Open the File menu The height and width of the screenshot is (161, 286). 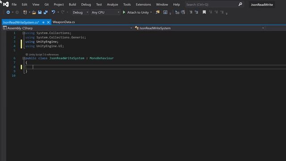(x=14, y=4)
